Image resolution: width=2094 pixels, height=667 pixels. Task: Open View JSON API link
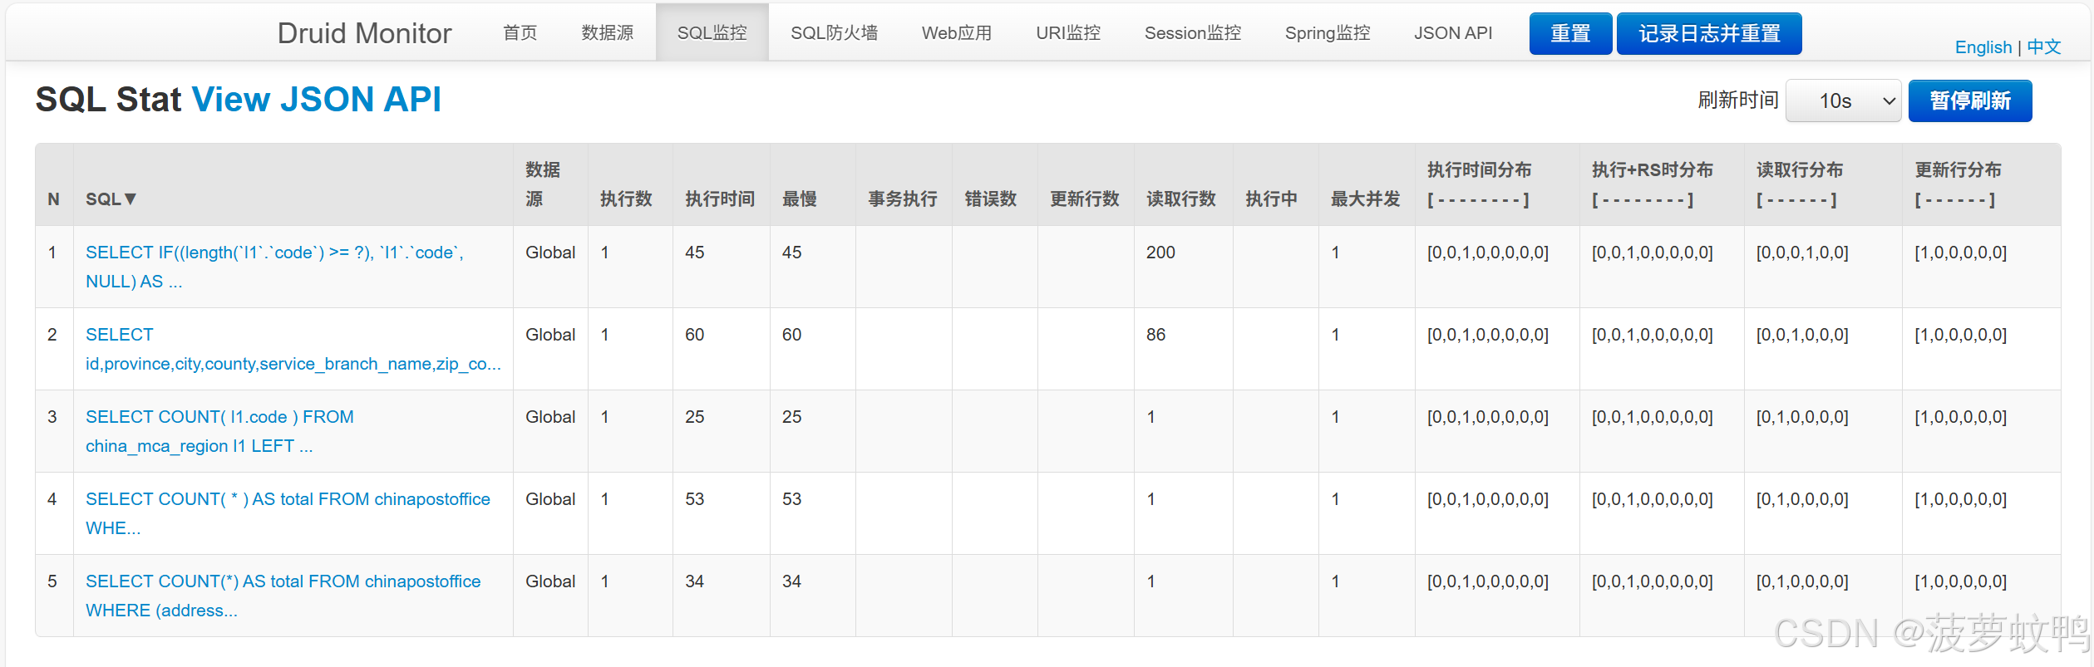pos(316,99)
